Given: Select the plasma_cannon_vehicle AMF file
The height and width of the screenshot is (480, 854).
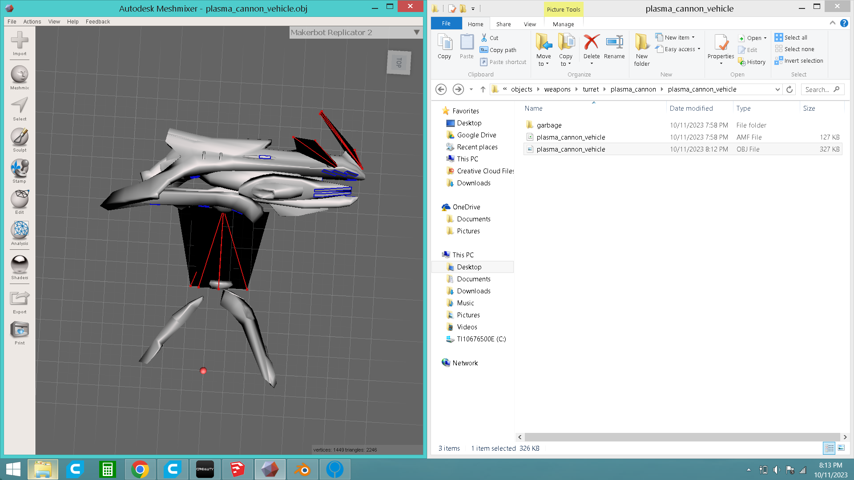Looking at the screenshot, I should click(x=571, y=137).
